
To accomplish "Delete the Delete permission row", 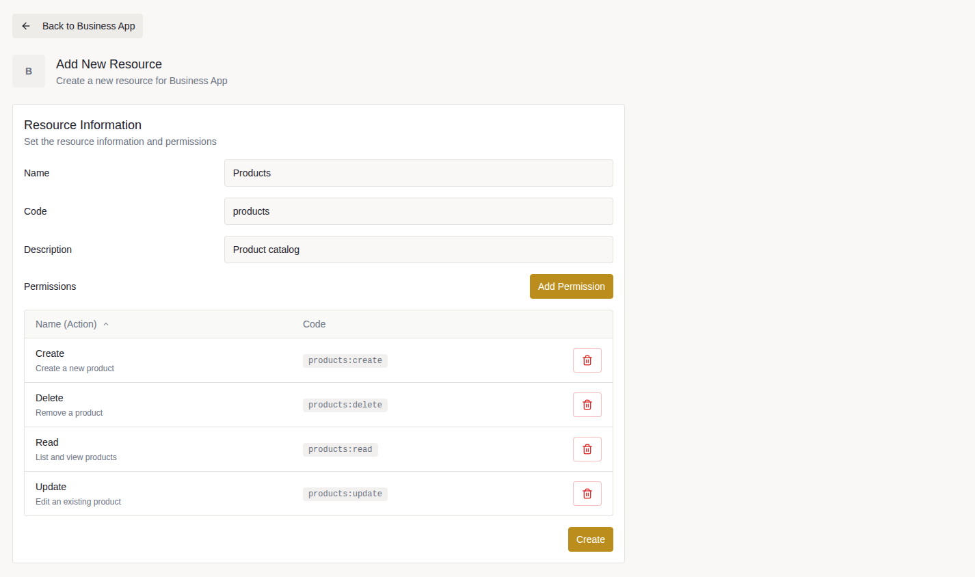I will point(587,405).
